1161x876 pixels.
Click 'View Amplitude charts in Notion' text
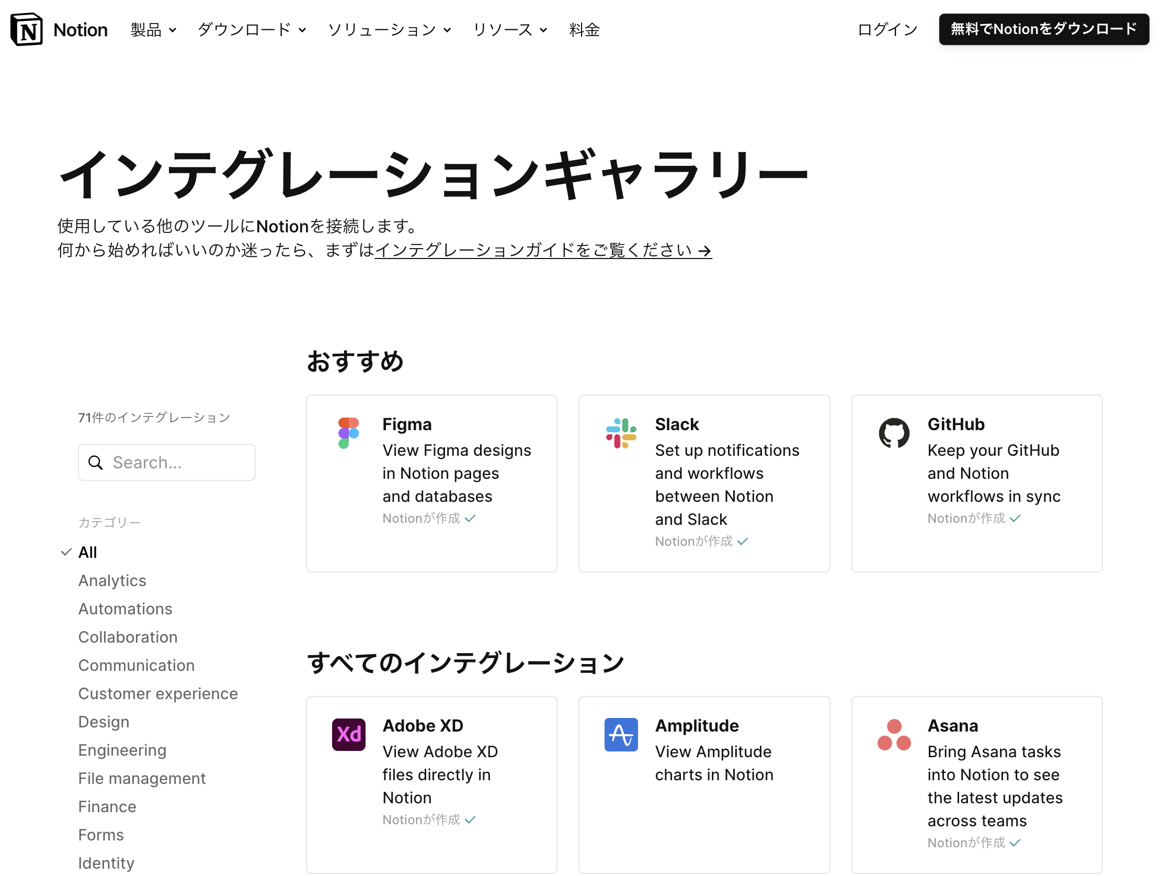pyautogui.click(x=714, y=763)
